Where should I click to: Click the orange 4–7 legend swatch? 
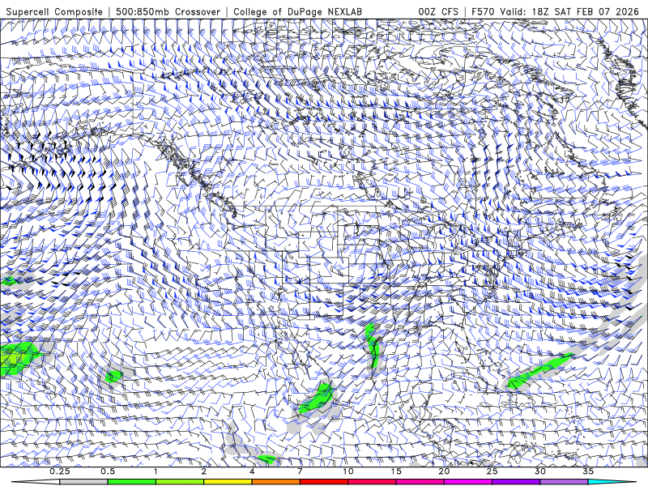coord(275,482)
